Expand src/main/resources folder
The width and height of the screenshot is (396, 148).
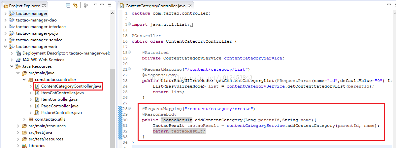[x=18, y=126]
